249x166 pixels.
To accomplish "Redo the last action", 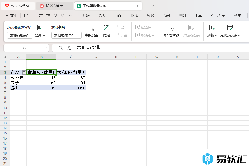I will click(63, 16).
